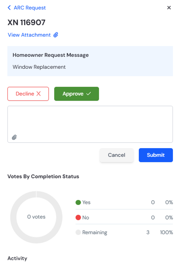Image resolution: width=184 pixels, height=279 pixels.
Task: Close the request panel with the X
Action: (169, 8)
